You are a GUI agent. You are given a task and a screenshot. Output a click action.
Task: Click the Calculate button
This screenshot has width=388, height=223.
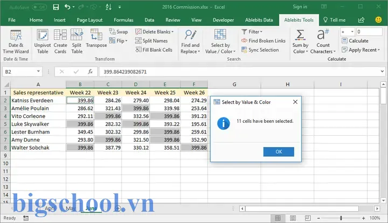coord(355,41)
